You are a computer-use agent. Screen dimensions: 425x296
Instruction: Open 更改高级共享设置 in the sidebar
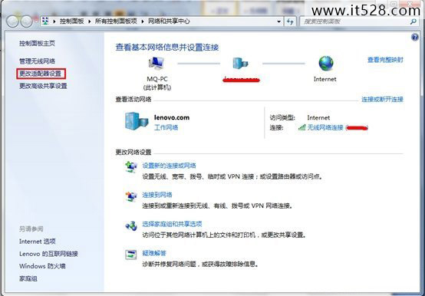pyautogui.click(x=43, y=86)
